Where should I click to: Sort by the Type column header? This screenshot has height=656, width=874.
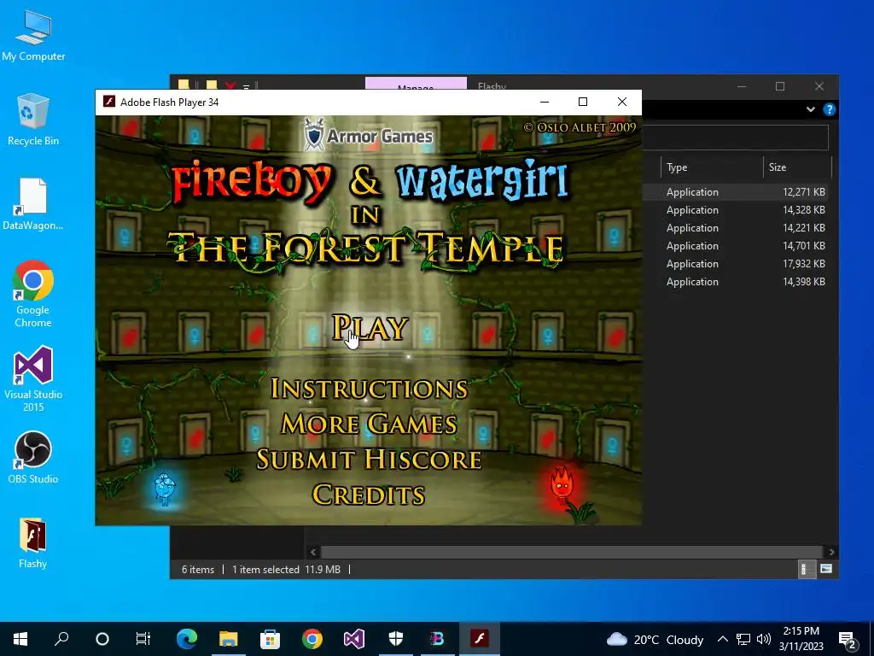click(712, 167)
